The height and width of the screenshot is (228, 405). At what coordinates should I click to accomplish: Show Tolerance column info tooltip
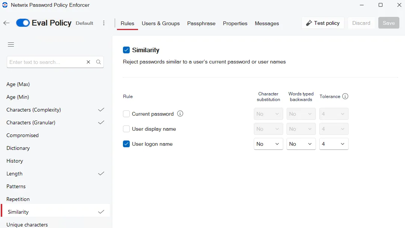point(345,97)
